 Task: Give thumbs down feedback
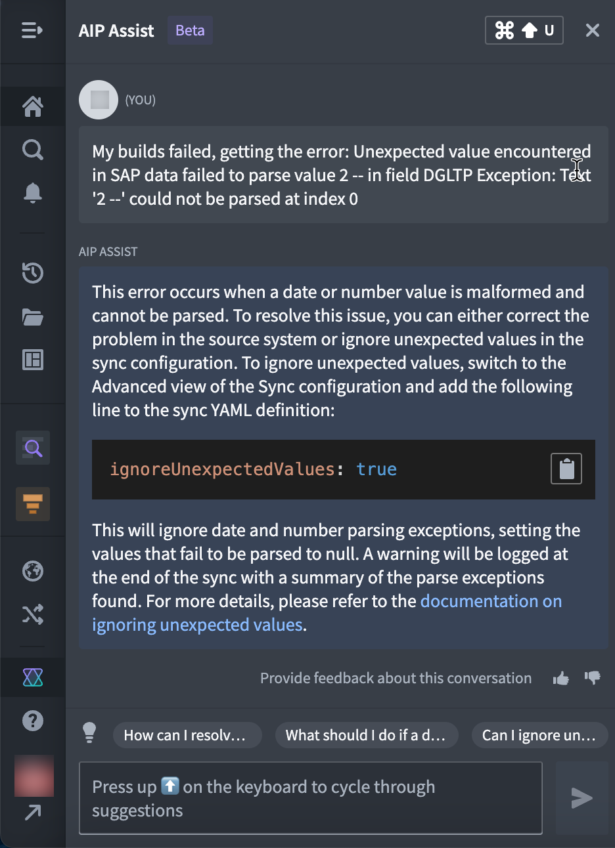pos(592,678)
